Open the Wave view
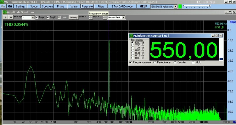The image size is (236, 125). (x=74, y=7)
